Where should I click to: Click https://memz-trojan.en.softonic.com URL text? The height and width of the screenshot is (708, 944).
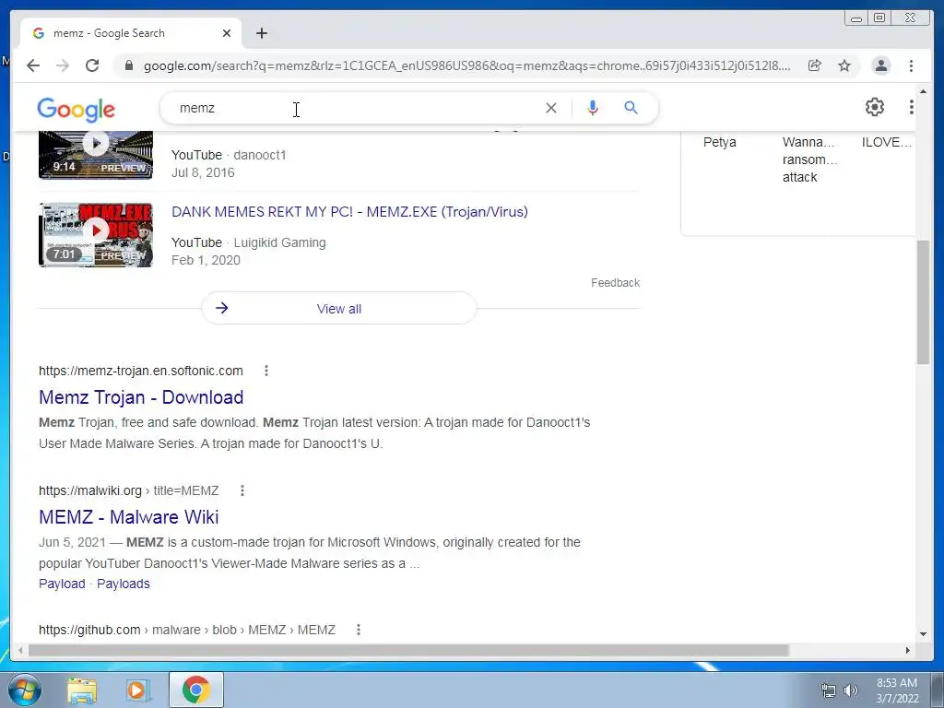141,371
